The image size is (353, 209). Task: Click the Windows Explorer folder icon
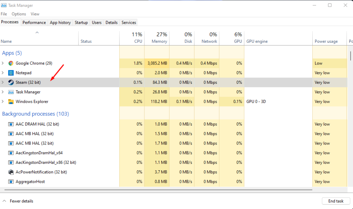[11, 102]
